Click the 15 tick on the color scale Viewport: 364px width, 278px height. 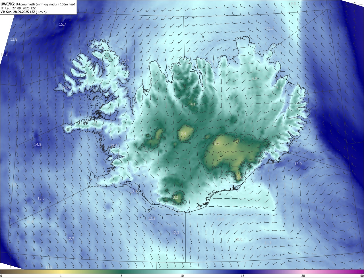click(243, 276)
